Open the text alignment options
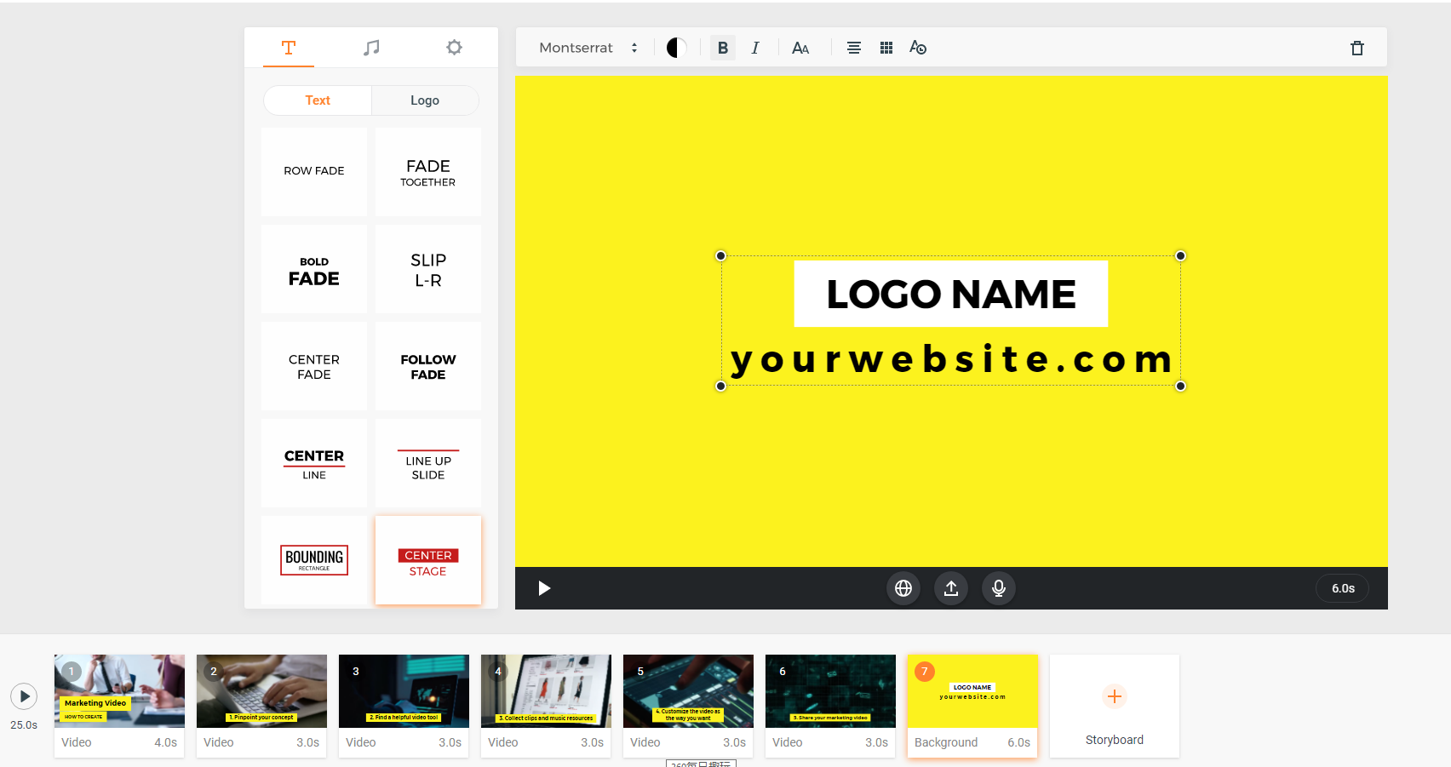Image resolution: width=1451 pixels, height=767 pixels. (x=853, y=48)
